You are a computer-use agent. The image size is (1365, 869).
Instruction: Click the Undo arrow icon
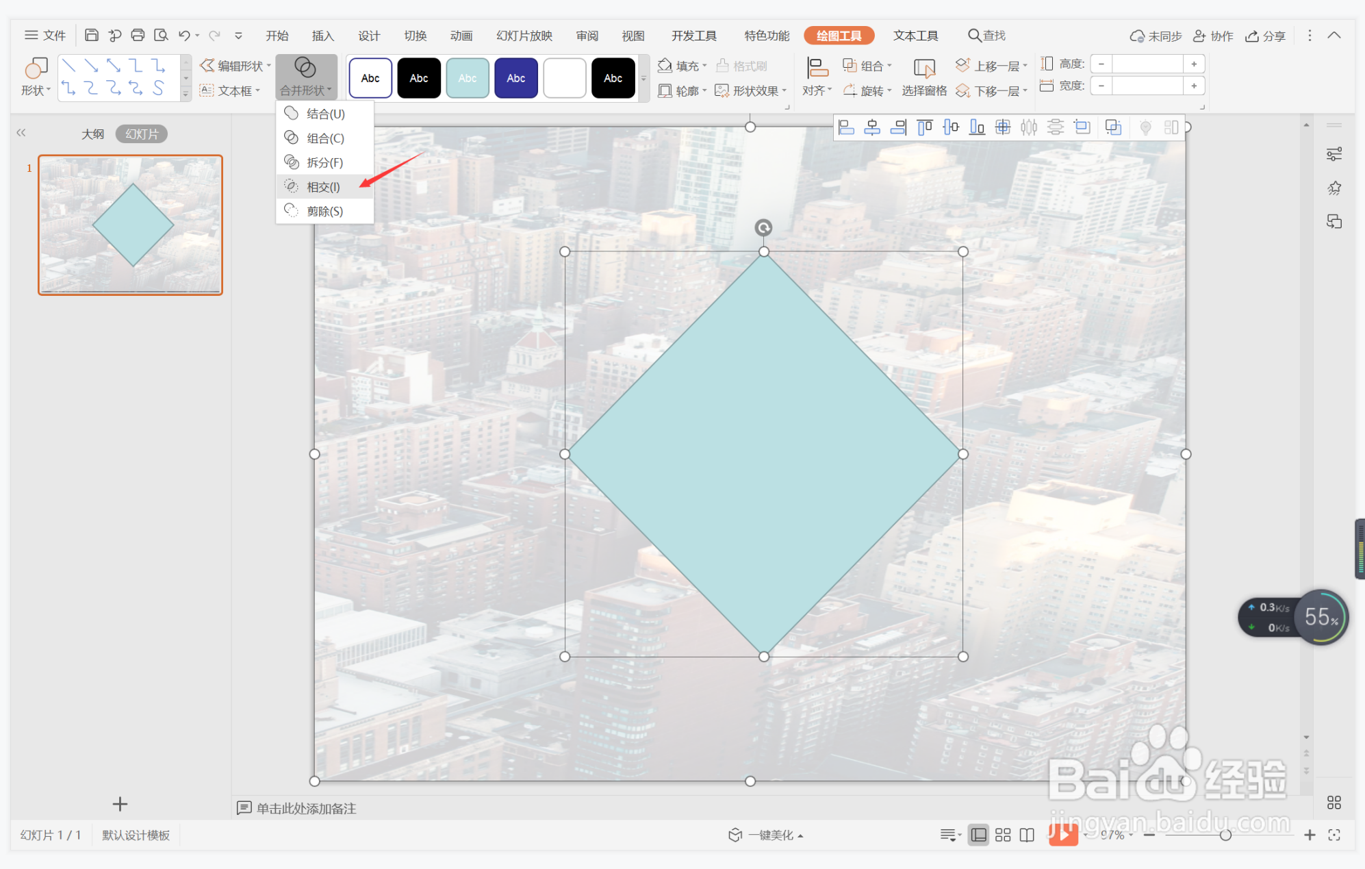pyautogui.click(x=184, y=35)
